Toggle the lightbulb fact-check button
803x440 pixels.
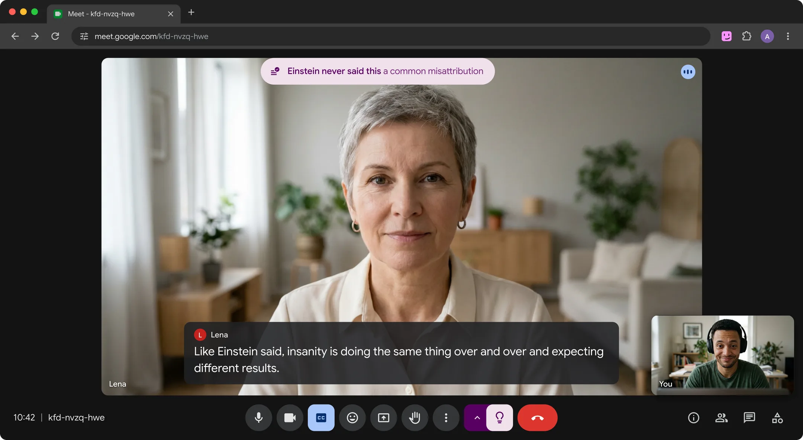(500, 418)
